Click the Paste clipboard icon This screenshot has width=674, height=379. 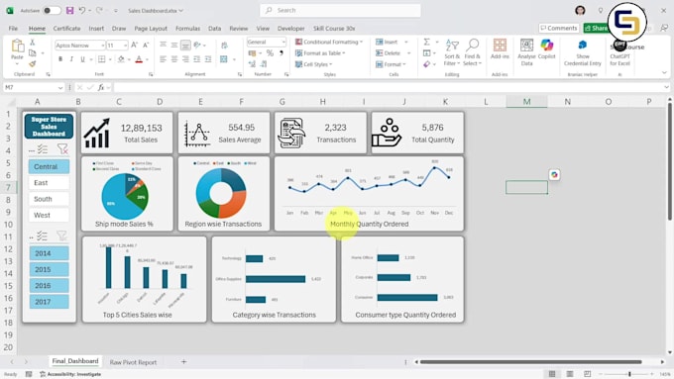click(x=17, y=46)
